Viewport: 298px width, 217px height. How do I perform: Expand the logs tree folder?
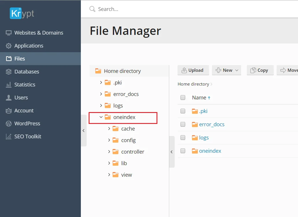point(101,105)
